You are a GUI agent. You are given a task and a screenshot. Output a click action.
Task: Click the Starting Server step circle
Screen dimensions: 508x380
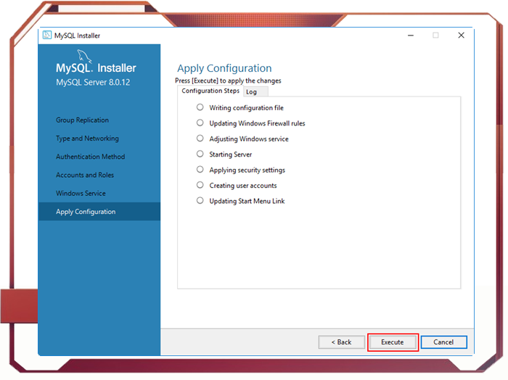pos(200,154)
